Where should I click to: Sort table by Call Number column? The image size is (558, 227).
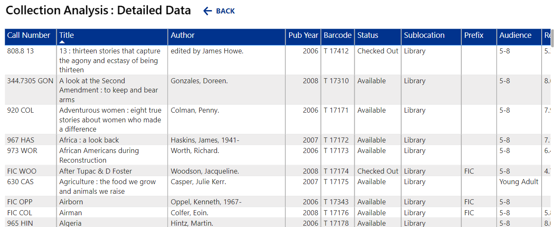click(29, 35)
